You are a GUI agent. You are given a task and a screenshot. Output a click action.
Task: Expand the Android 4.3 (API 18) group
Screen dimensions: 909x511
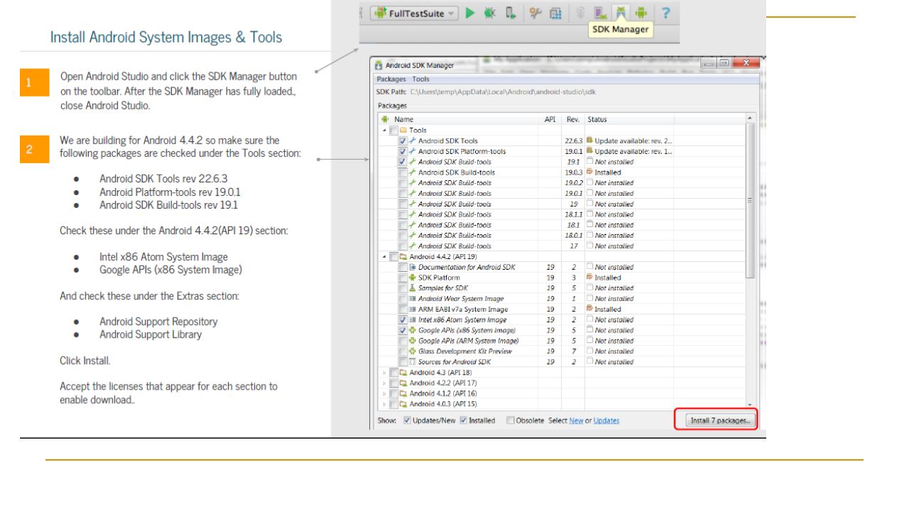point(386,373)
